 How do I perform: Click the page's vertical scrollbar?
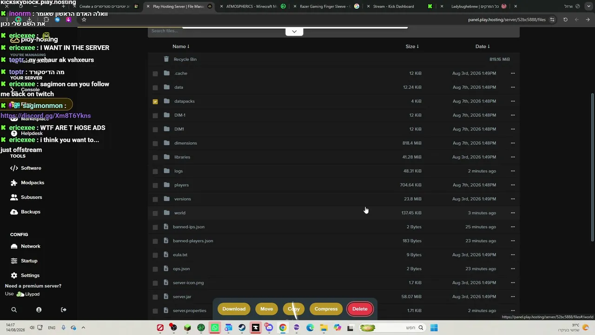tap(592, 167)
